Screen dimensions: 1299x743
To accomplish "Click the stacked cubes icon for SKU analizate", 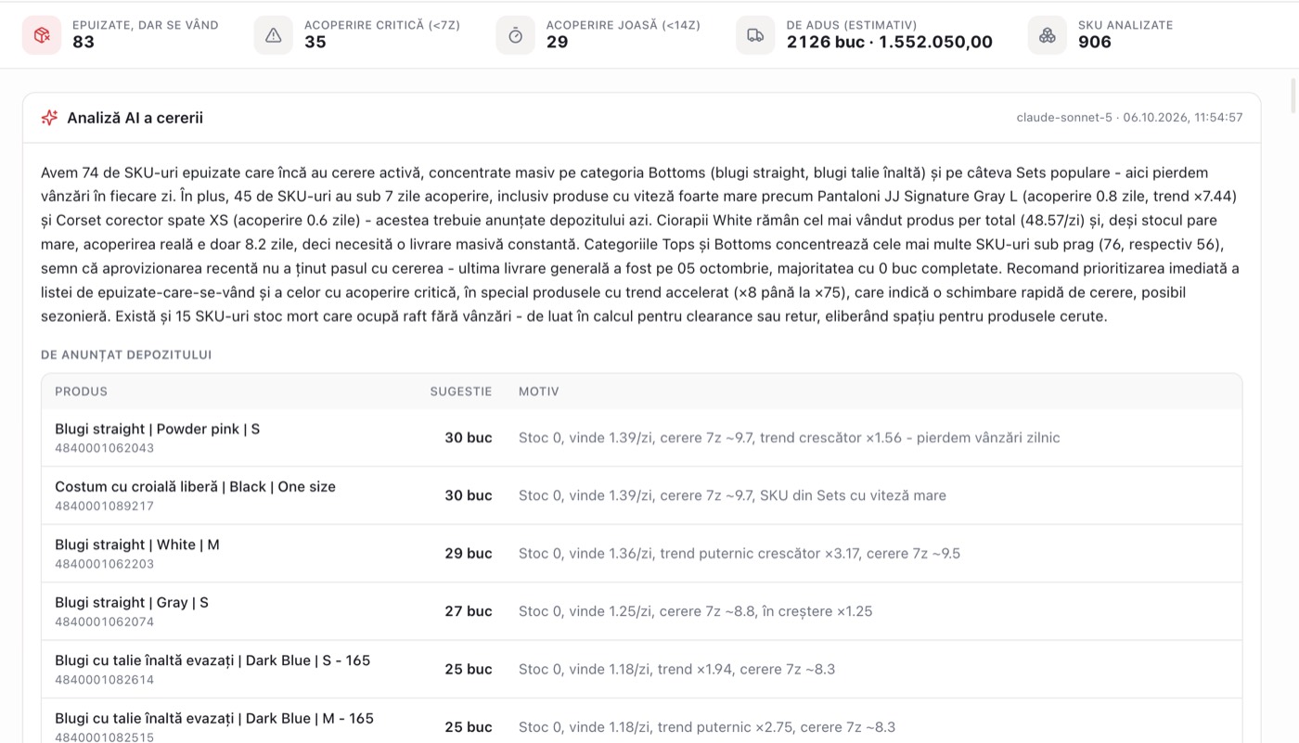I will [x=1048, y=35].
